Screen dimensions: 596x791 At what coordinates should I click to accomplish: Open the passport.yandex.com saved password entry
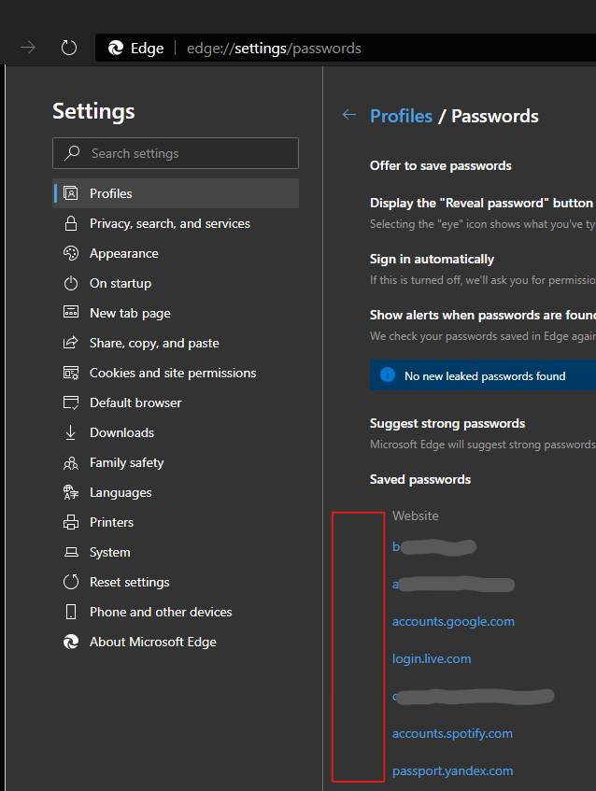452,770
